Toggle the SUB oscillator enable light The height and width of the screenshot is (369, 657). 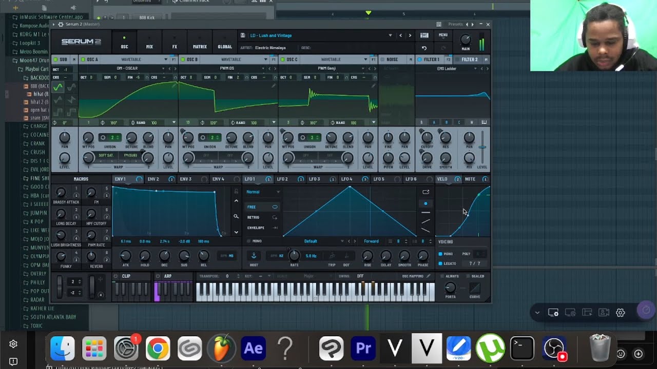[x=55, y=59]
